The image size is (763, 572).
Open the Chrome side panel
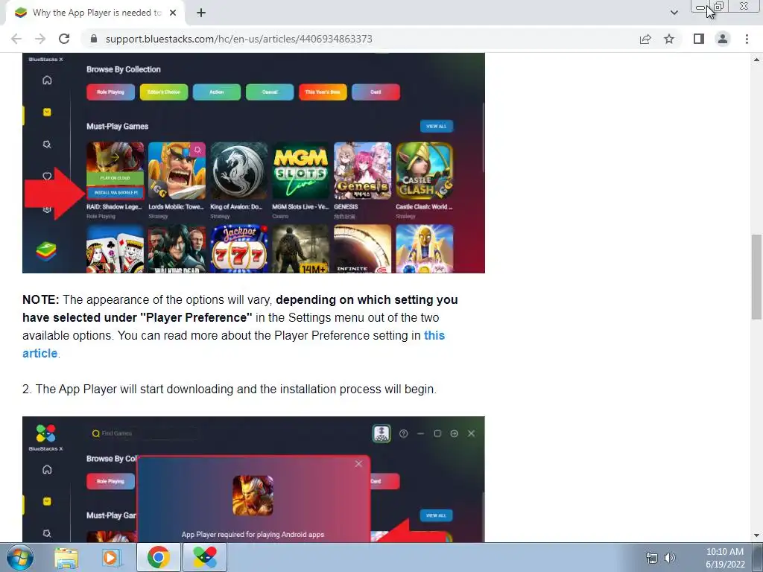pos(699,39)
